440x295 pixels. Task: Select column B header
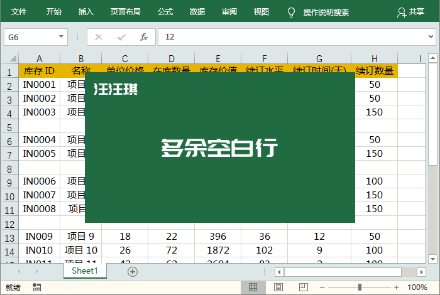tap(81, 58)
